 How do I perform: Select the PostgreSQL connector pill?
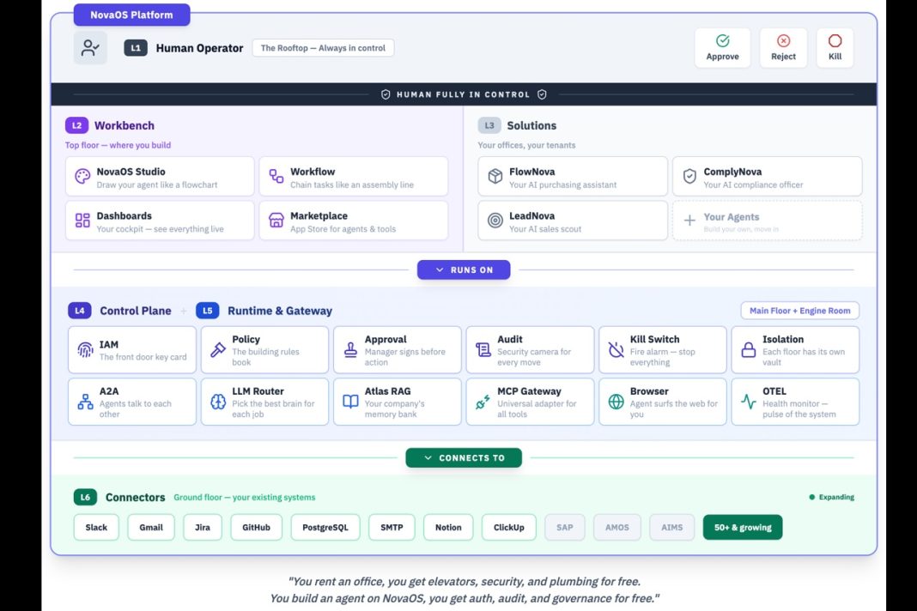tap(325, 527)
